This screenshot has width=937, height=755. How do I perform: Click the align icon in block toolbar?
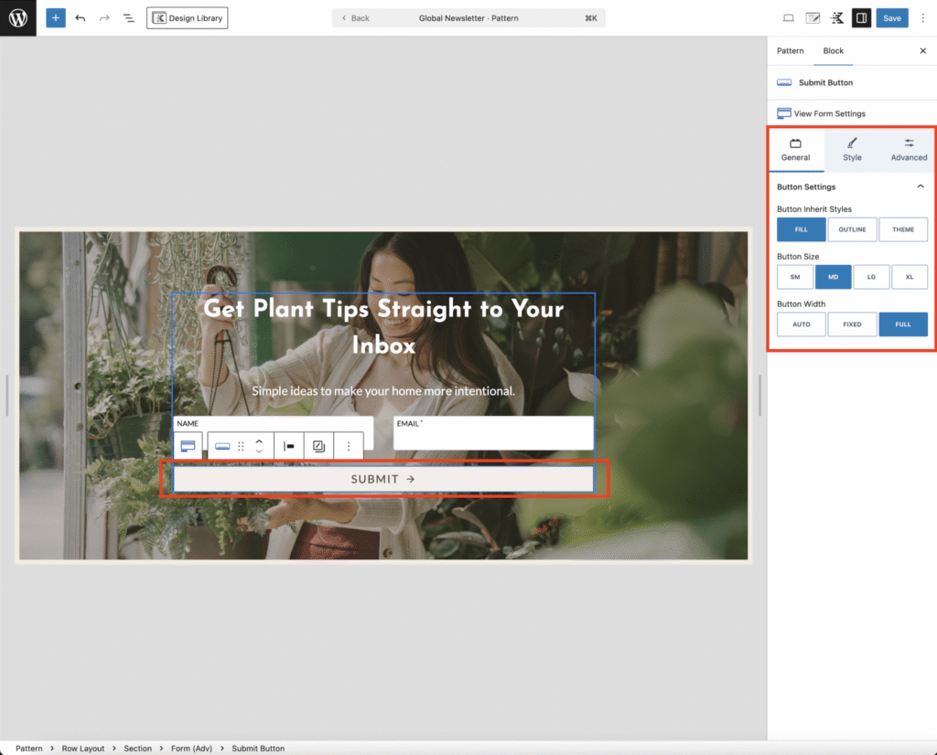(x=288, y=446)
